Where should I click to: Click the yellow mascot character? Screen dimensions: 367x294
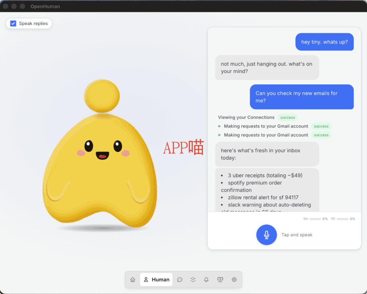(x=100, y=154)
